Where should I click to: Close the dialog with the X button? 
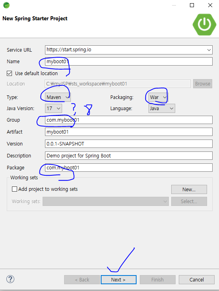pos(210,5)
